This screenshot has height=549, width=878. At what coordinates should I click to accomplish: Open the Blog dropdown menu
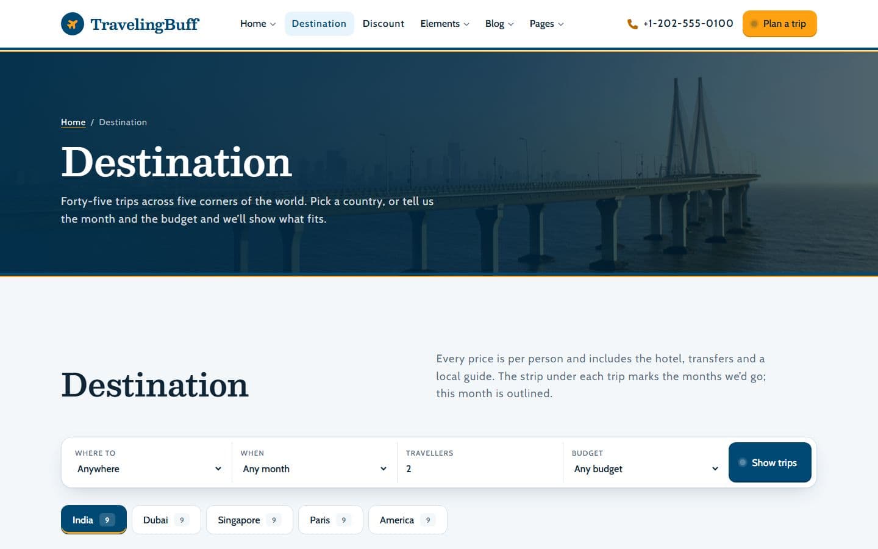point(499,24)
